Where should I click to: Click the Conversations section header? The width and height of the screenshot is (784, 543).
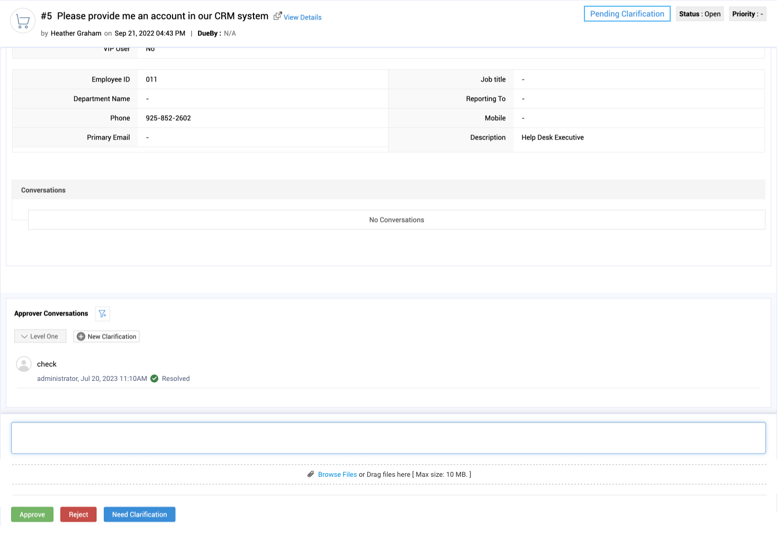[43, 190]
